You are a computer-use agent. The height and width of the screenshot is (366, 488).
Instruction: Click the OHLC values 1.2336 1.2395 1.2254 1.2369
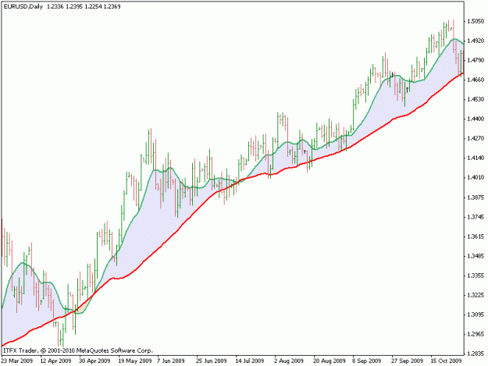84,6
